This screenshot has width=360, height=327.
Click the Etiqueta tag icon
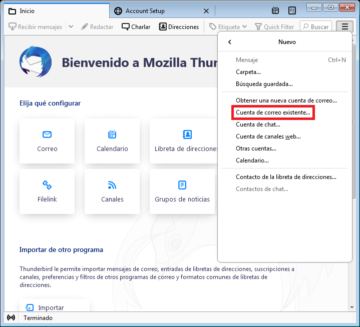tap(213, 26)
